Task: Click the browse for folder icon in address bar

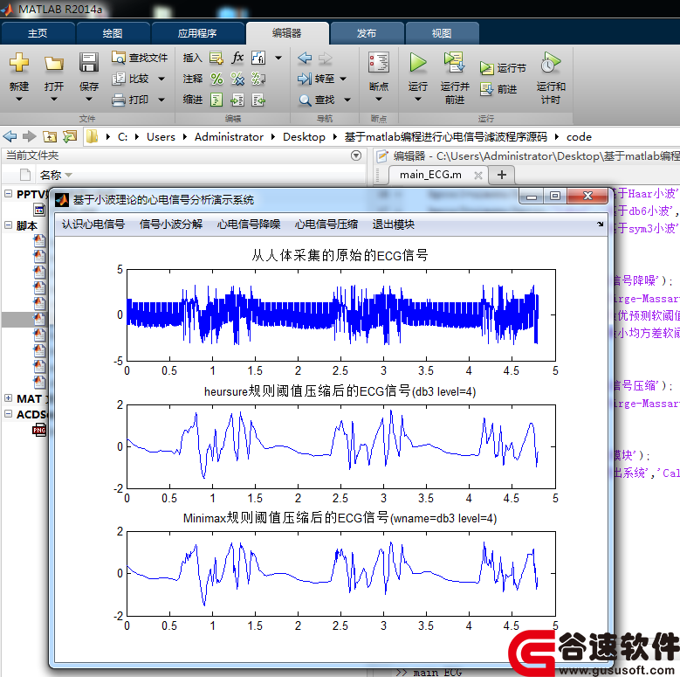Action: [69, 136]
